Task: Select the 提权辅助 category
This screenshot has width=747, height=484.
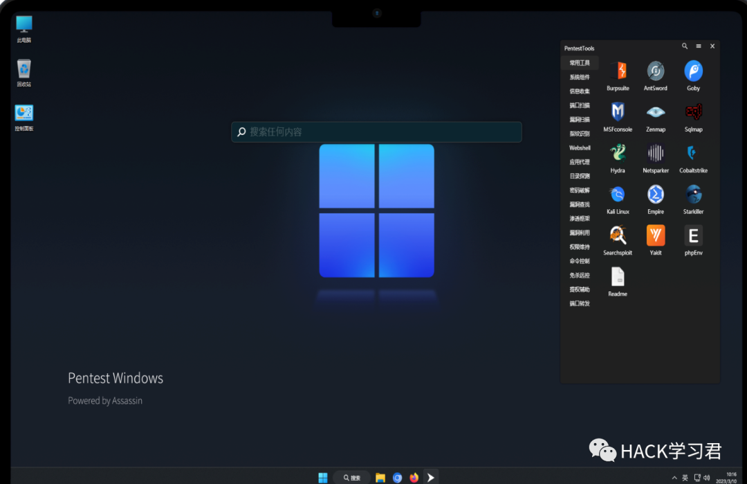Action: coord(580,289)
